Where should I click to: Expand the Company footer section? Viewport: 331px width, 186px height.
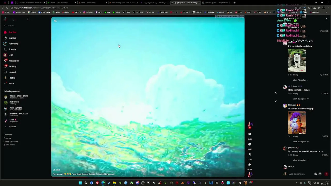pos(8,135)
